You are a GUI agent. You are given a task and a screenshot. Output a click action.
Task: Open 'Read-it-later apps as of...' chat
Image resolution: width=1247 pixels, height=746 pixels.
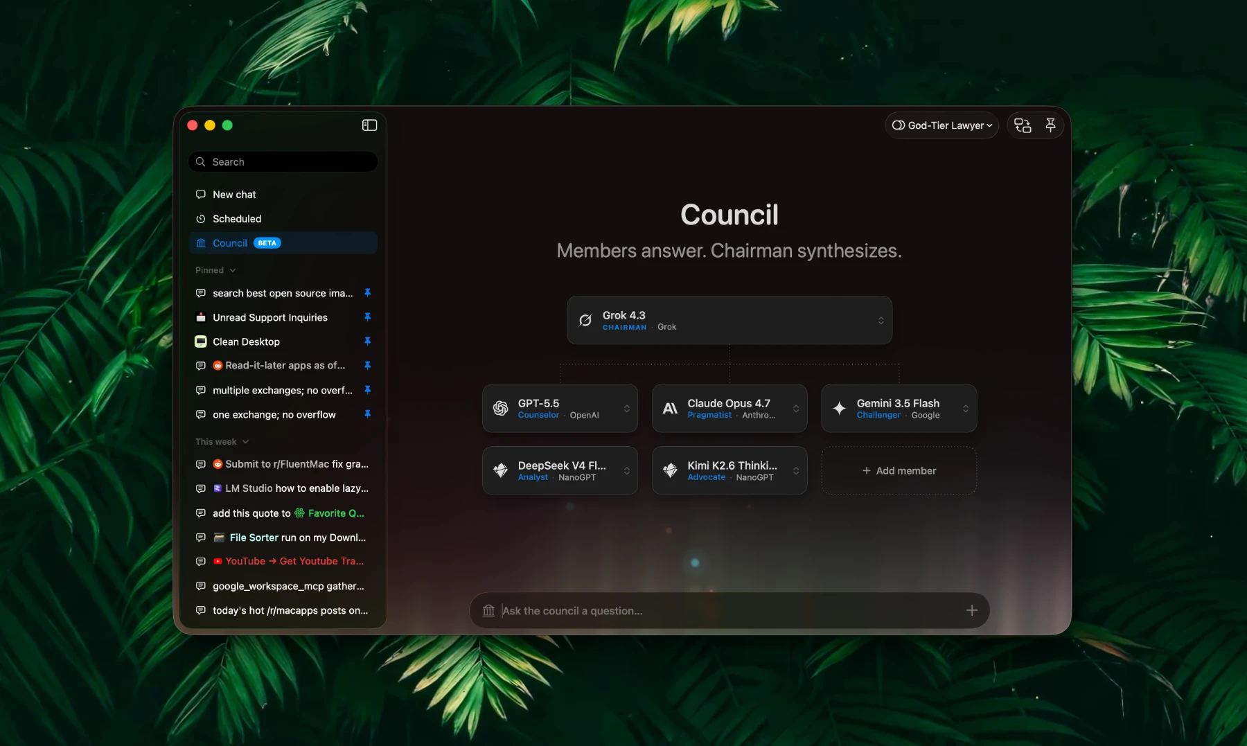(283, 366)
